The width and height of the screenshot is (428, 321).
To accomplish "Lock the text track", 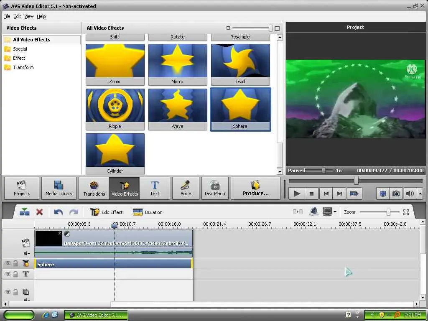I will (15, 274).
